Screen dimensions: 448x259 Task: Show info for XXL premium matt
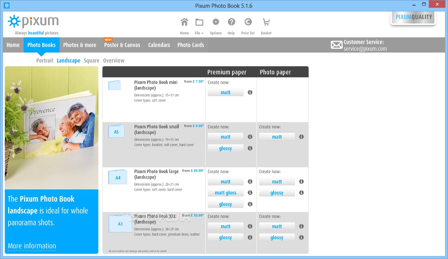(250, 226)
